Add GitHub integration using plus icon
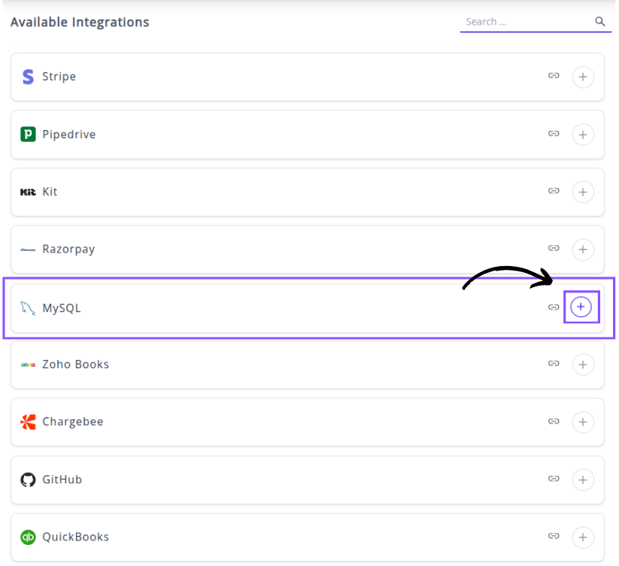The height and width of the screenshot is (566, 619). [583, 480]
